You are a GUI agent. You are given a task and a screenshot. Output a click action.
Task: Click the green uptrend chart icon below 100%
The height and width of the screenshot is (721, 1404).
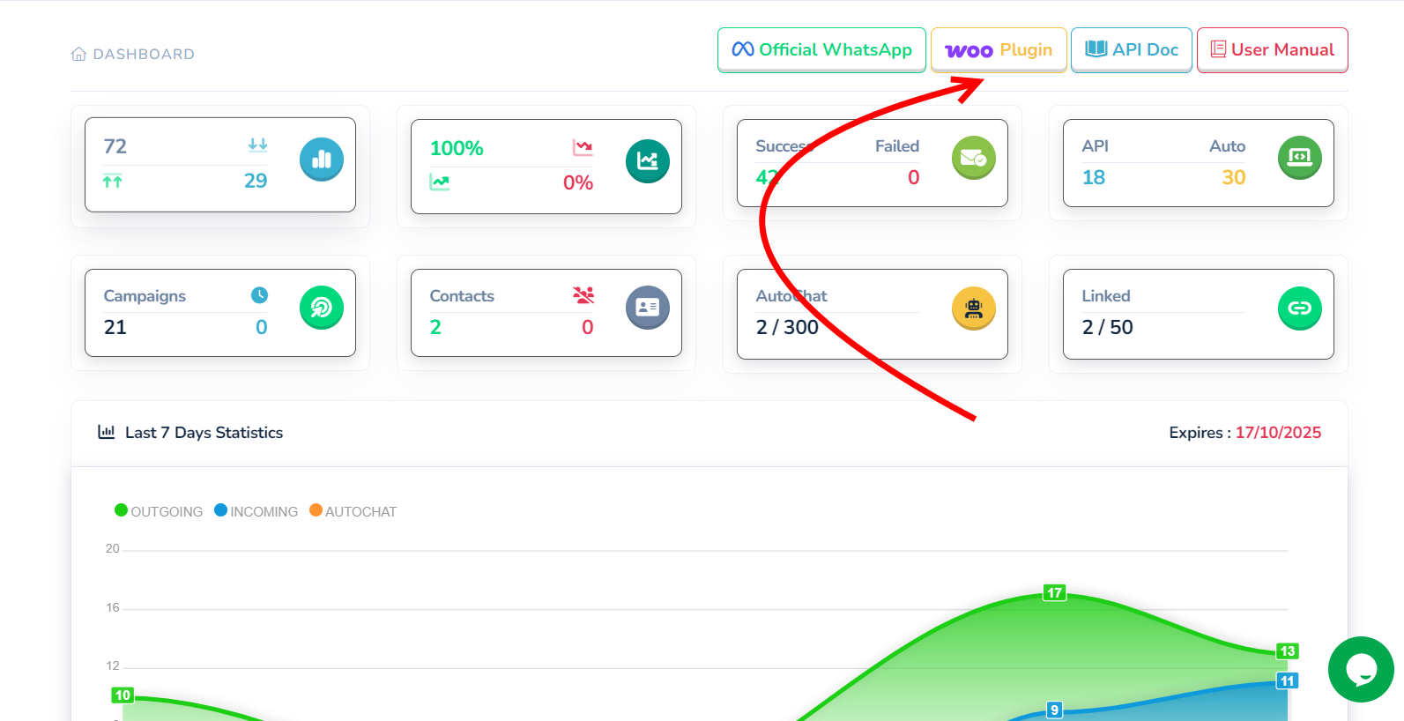(x=440, y=182)
